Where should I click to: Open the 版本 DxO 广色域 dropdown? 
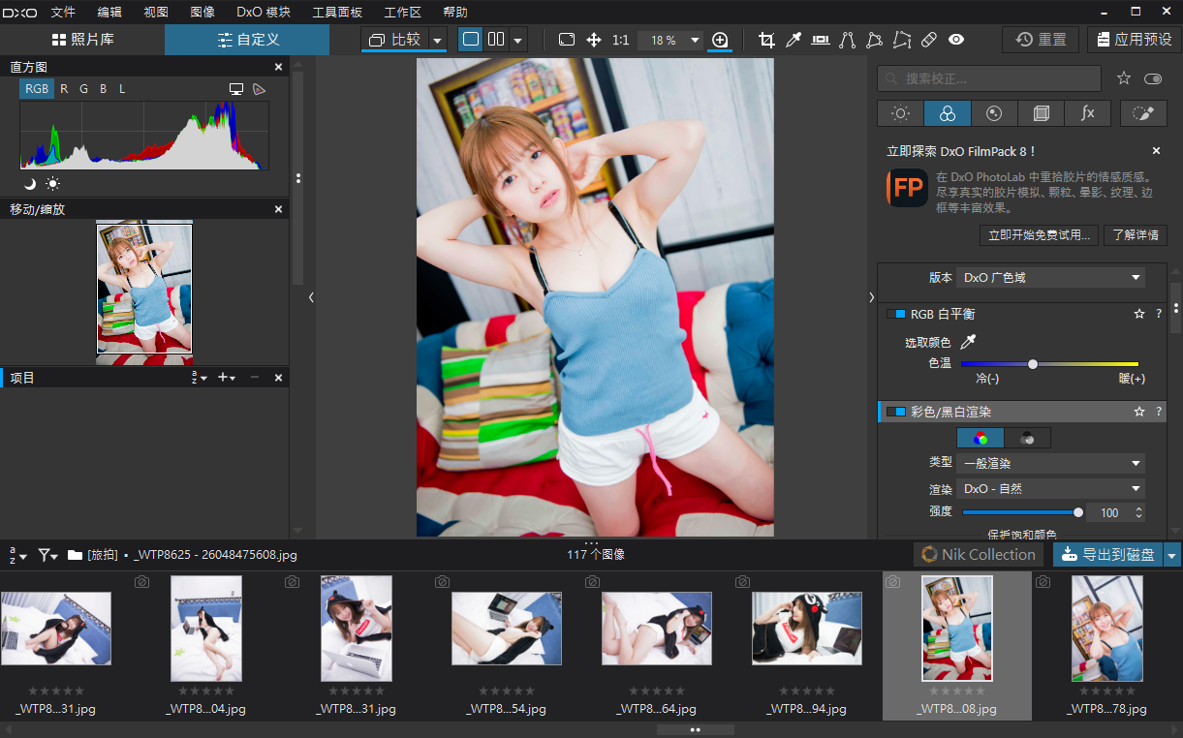(1050, 278)
